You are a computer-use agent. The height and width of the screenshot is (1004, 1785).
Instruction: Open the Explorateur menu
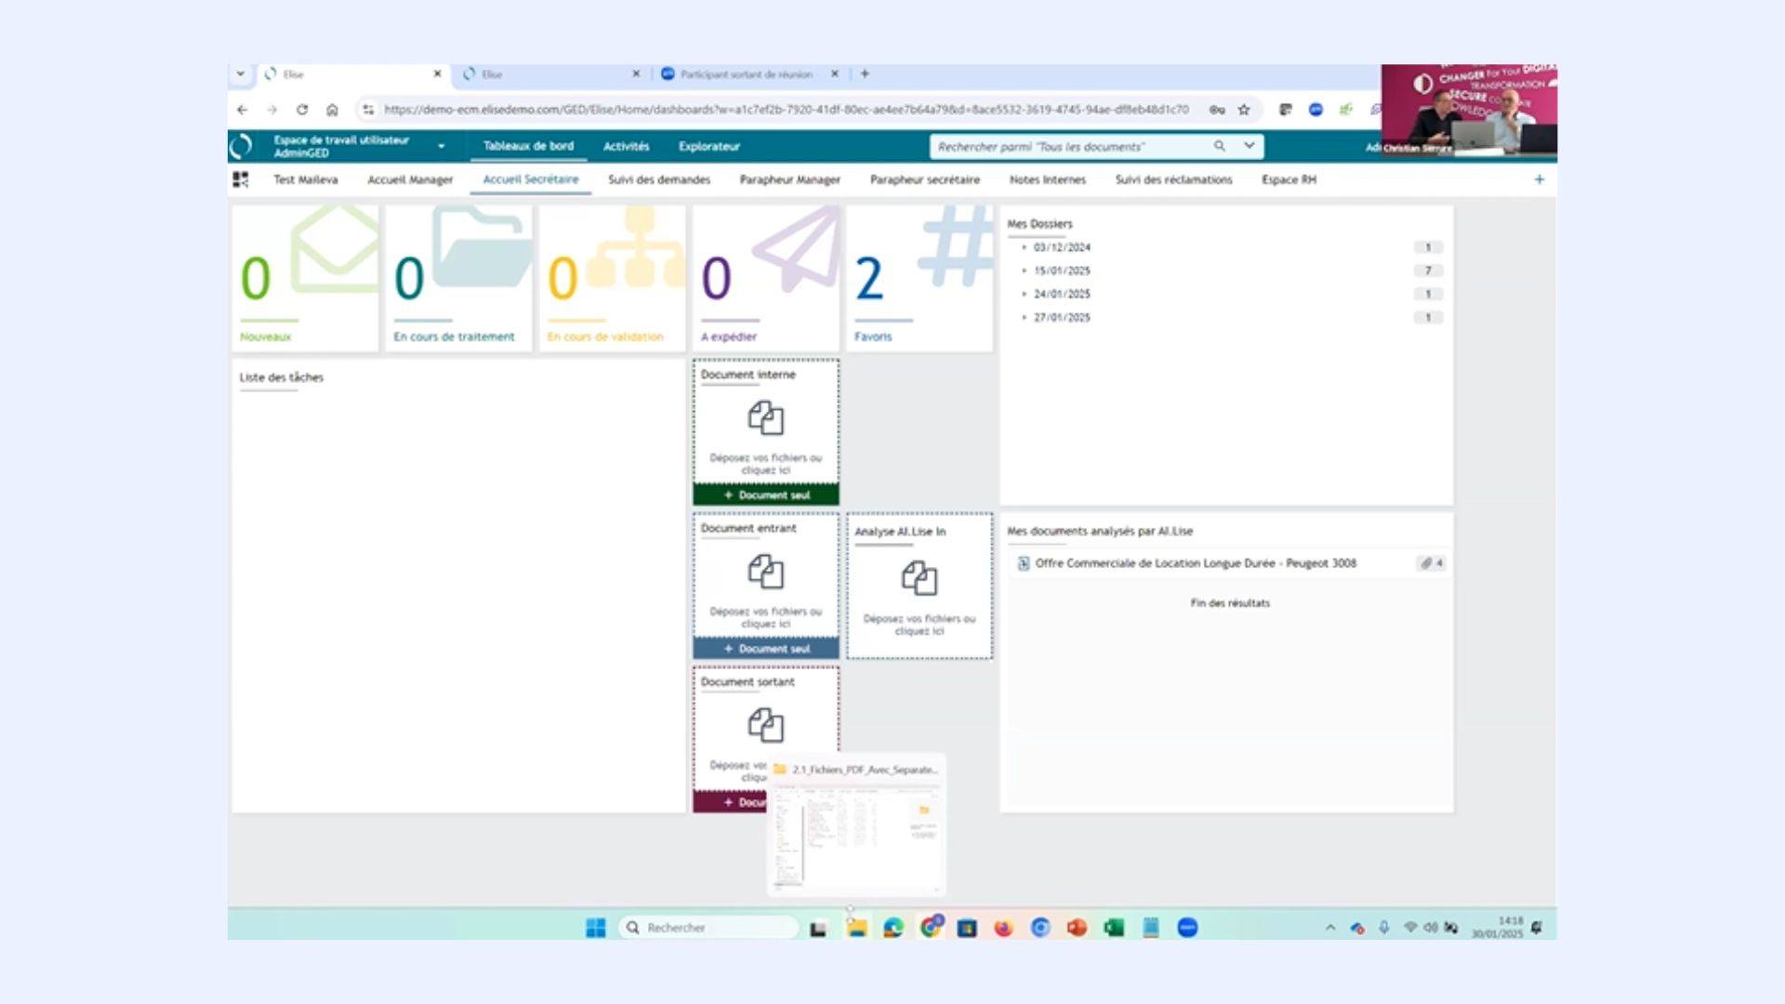pos(708,146)
